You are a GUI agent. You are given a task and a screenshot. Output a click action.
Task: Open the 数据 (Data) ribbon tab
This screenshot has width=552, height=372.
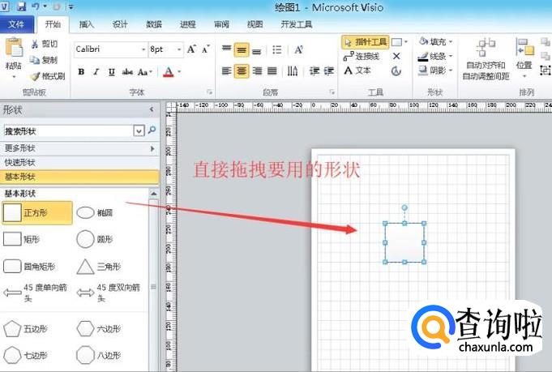[153, 24]
